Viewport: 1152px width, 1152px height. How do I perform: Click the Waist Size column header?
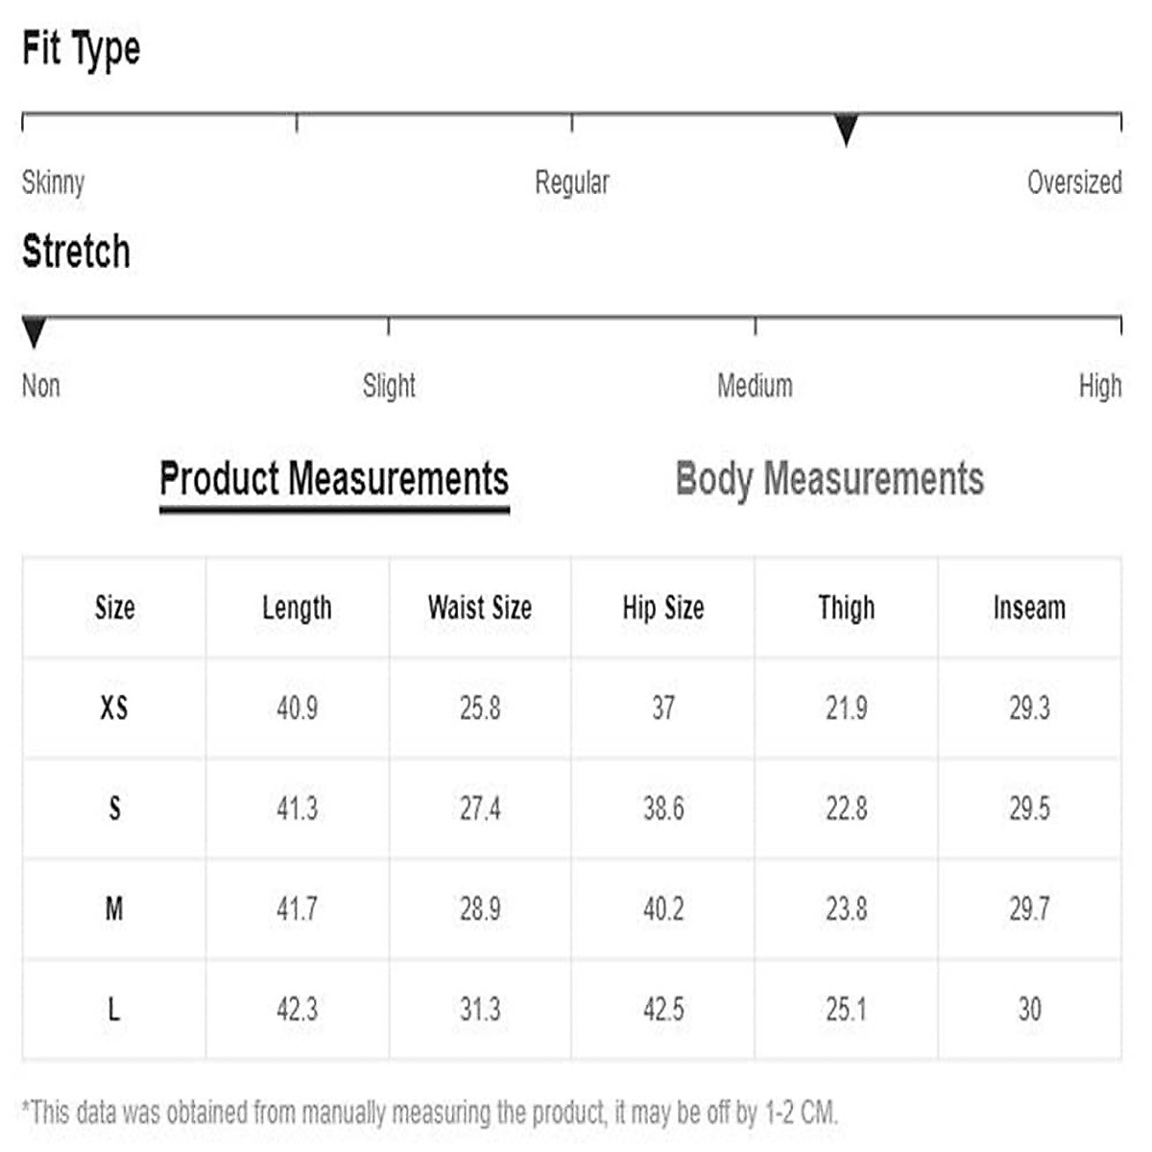(480, 608)
